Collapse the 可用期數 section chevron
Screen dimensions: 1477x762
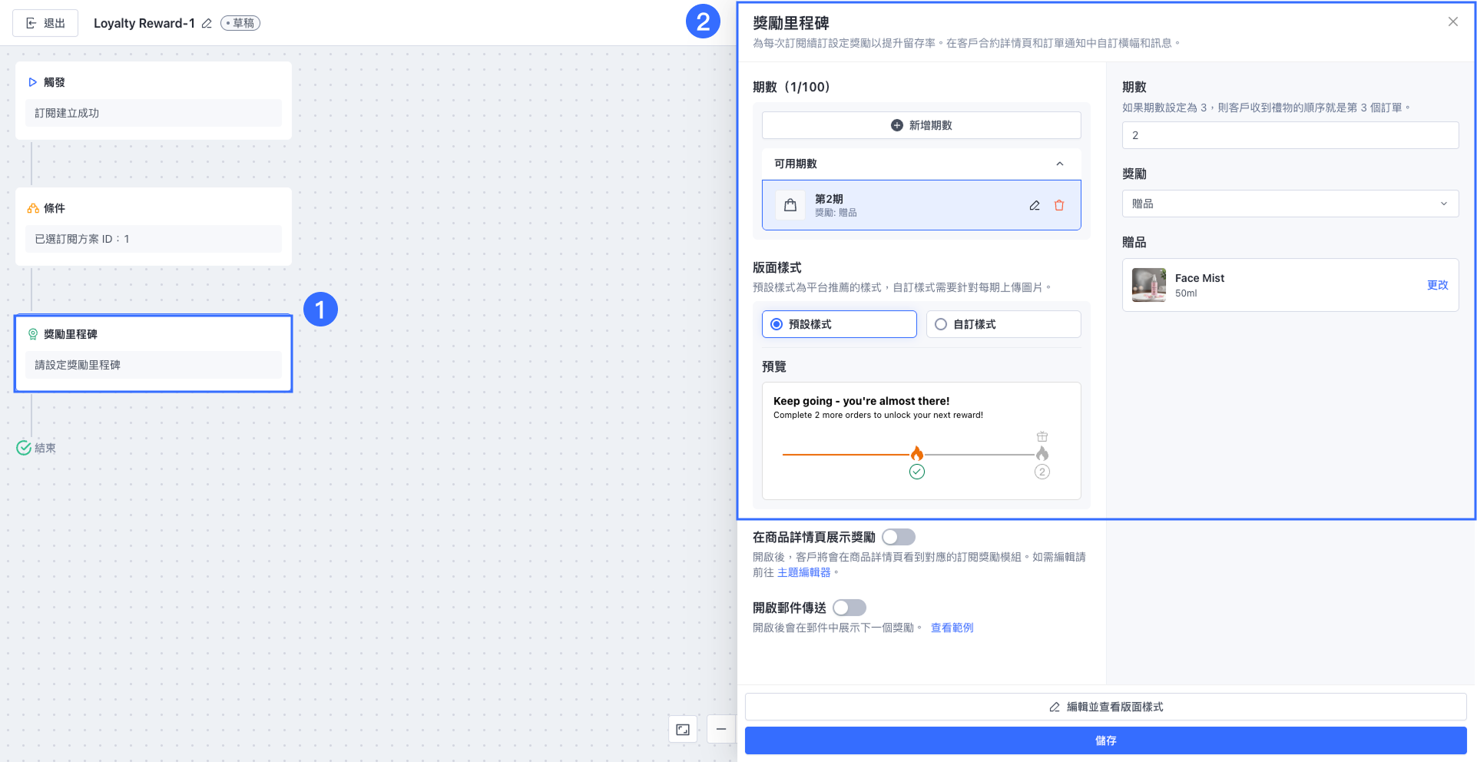coord(1060,164)
